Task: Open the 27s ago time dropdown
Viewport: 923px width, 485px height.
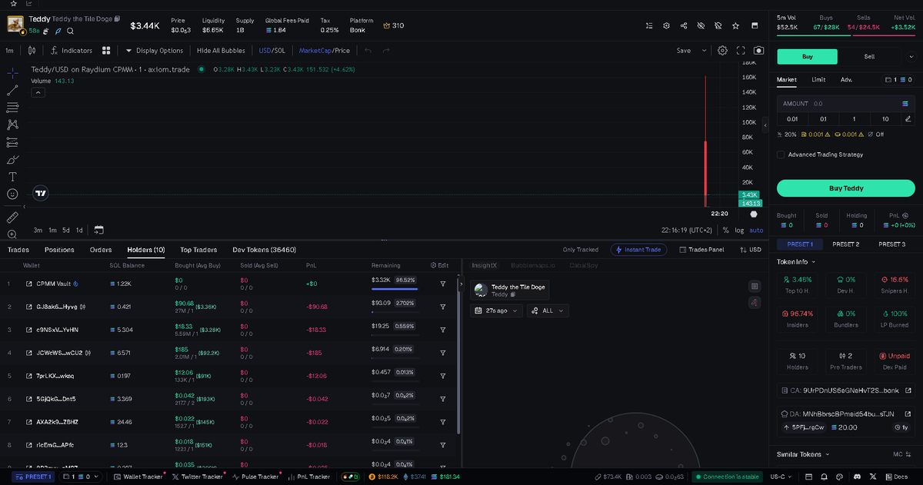Action: coord(496,311)
